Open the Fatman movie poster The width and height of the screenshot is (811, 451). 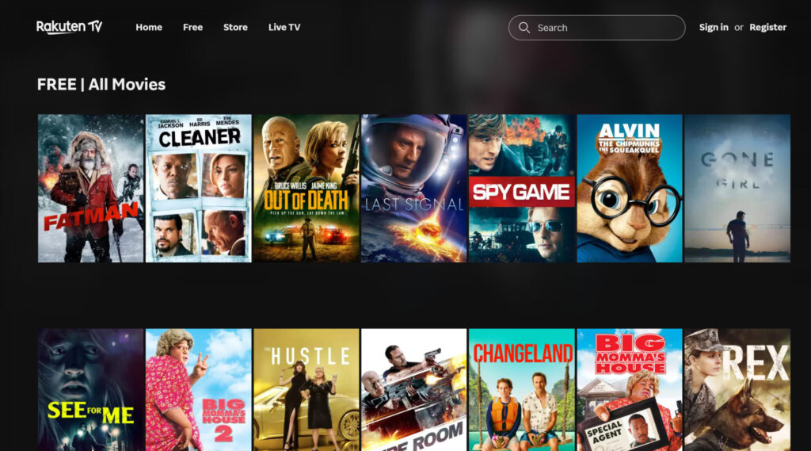[90, 189]
